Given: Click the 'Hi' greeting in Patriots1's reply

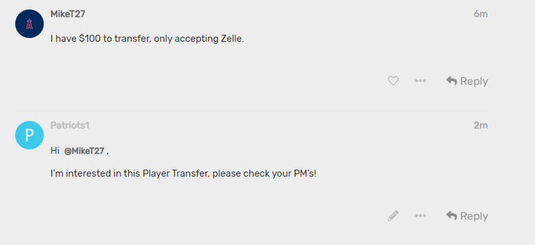Looking at the screenshot, I should pyautogui.click(x=55, y=151).
